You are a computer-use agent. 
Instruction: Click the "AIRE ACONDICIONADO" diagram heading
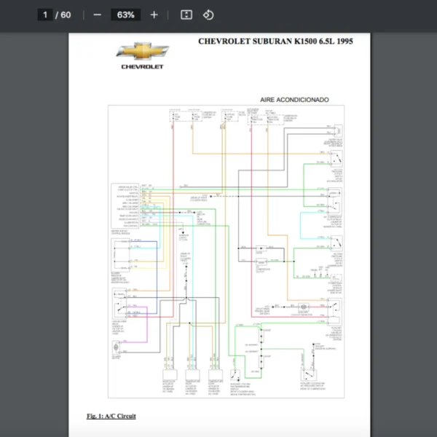tap(294, 100)
